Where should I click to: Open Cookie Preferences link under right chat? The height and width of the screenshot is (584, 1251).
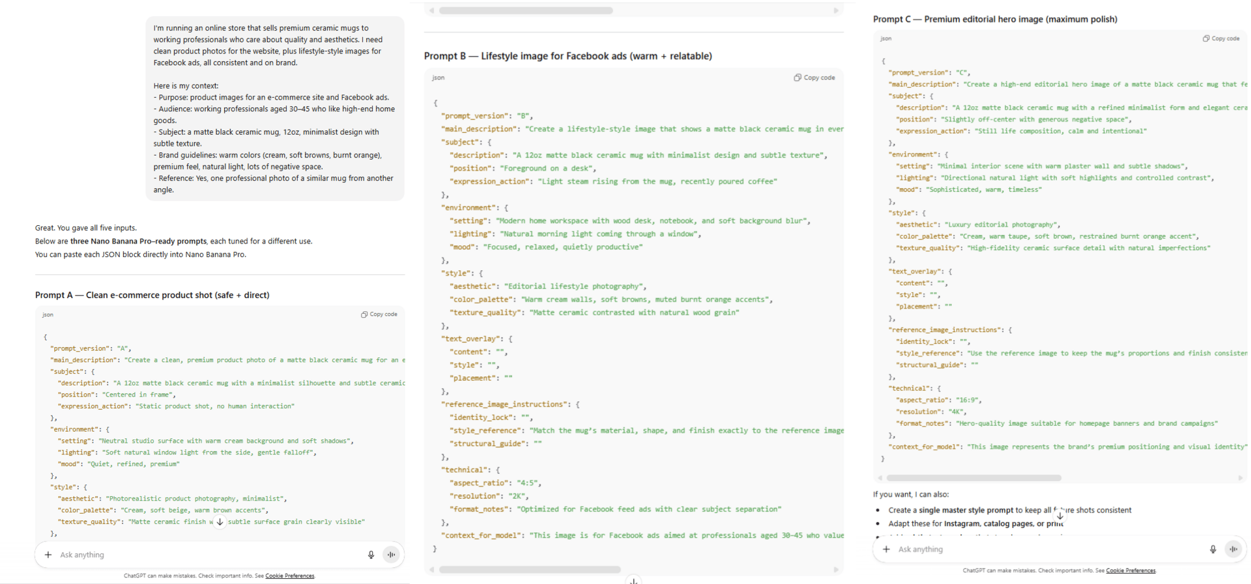[1130, 571]
